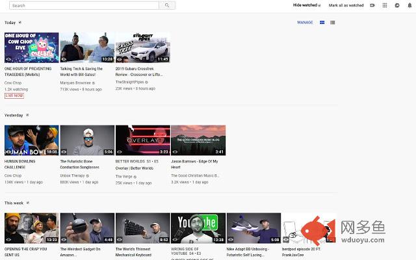Open One Hour of Cow Chop Live thumbnail
Image resolution: width=416 pixels, height=260 pixels.
point(32,47)
